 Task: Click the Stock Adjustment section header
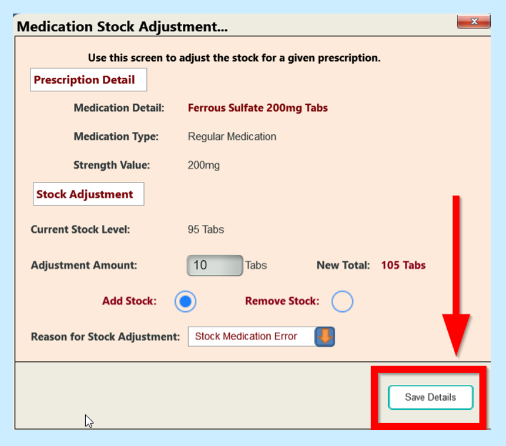88,194
